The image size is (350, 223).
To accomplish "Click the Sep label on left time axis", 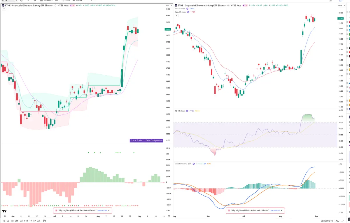I will 139,216.
